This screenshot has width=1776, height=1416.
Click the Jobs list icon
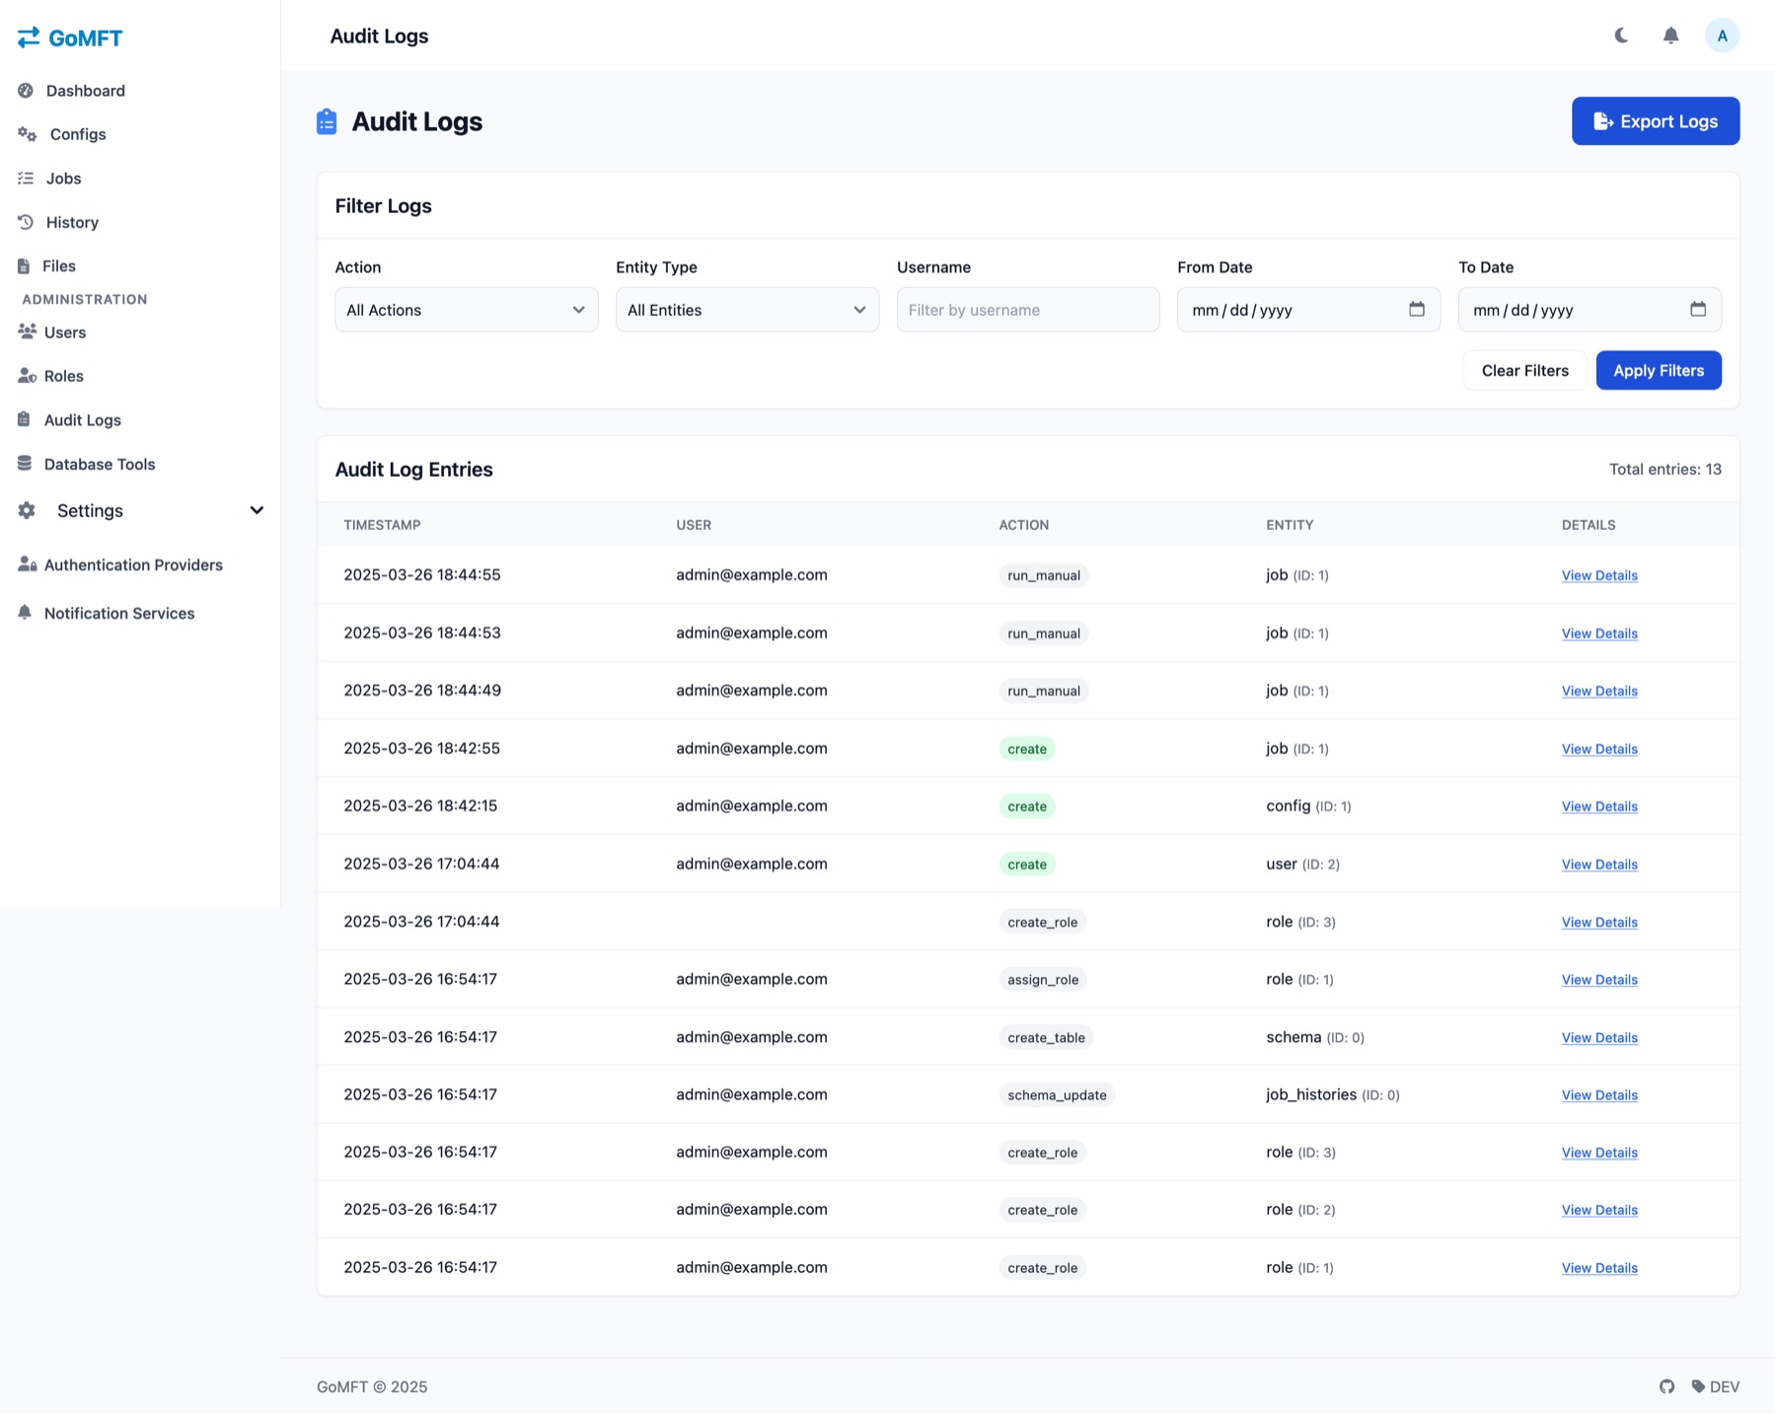pos(26,178)
